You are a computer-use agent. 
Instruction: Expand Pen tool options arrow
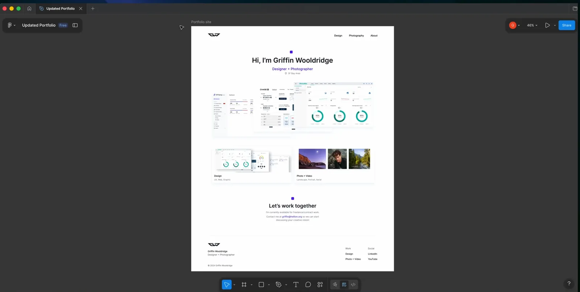(286, 285)
